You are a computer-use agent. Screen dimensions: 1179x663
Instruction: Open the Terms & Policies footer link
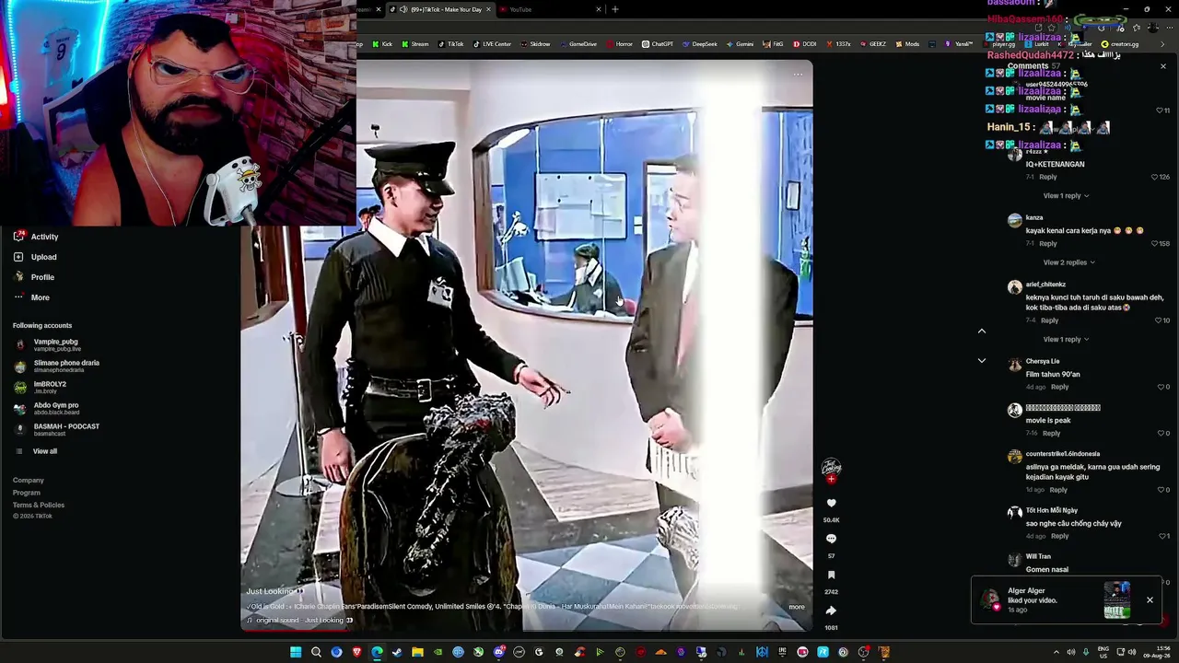(39, 505)
